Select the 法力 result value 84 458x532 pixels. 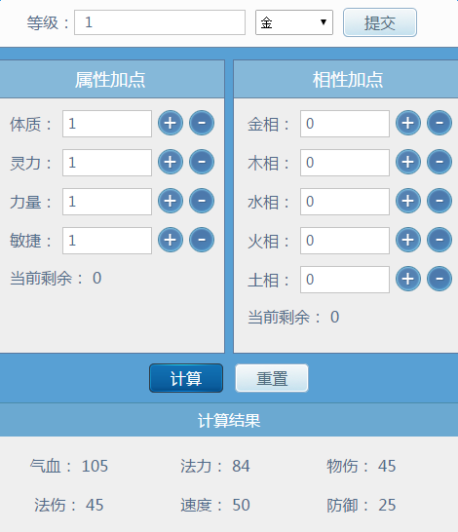click(x=241, y=466)
